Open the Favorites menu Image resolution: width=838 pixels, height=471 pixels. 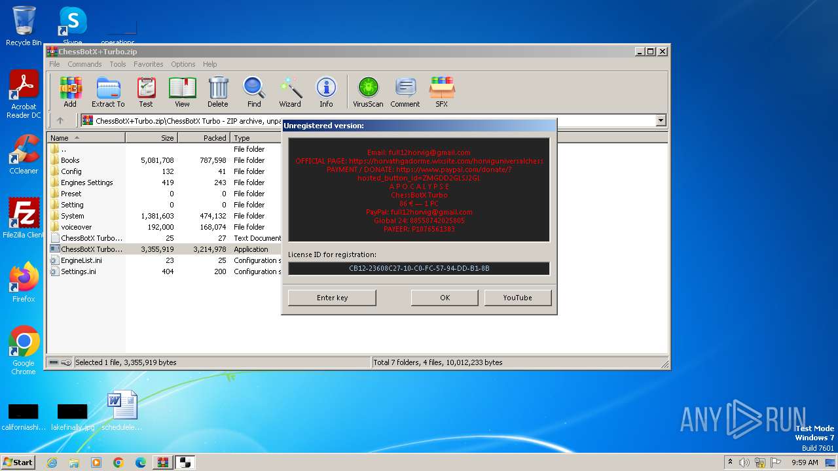pos(149,64)
